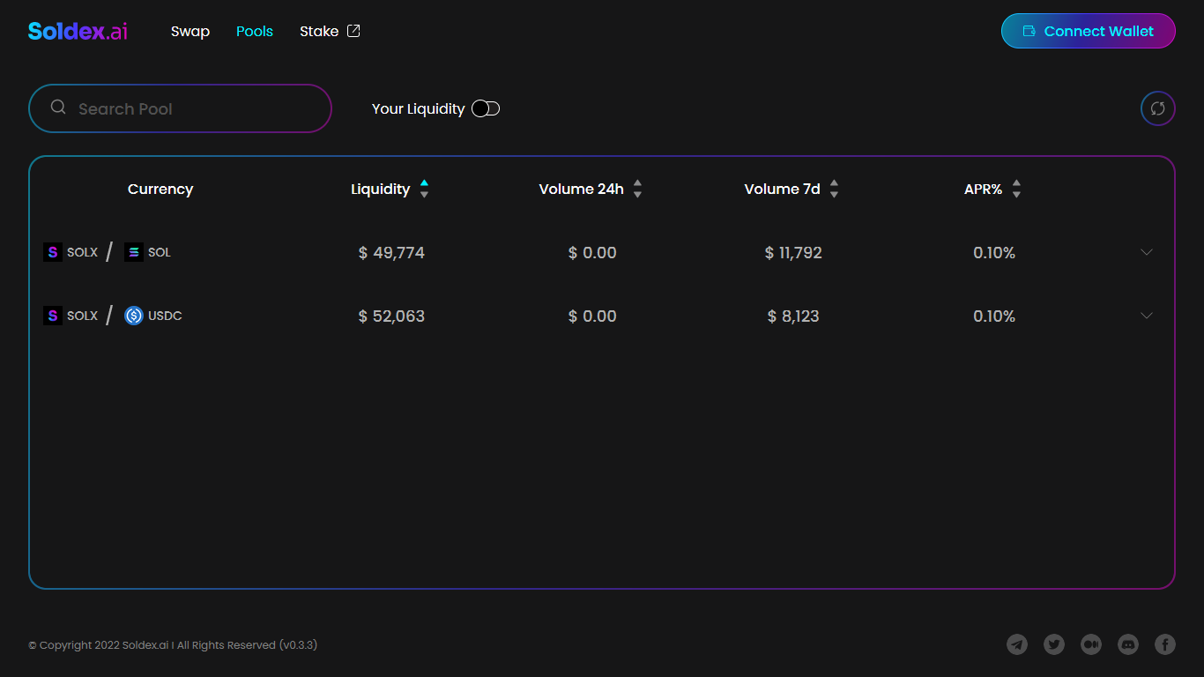Click the Connect Wallet button
The width and height of the screenshot is (1204, 677).
click(x=1088, y=31)
